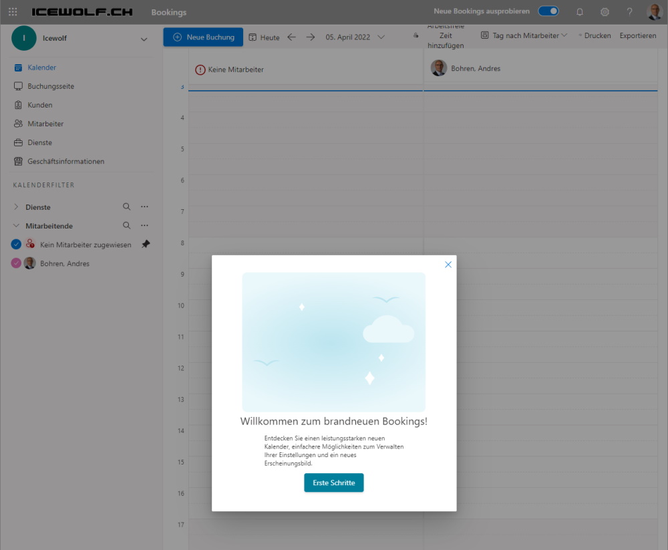Click the Icewolf business avatar
This screenshot has height=550, width=668.
(24, 38)
